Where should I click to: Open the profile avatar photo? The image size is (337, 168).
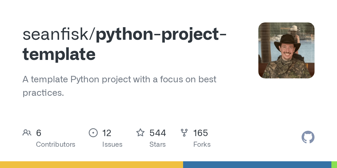286,50
